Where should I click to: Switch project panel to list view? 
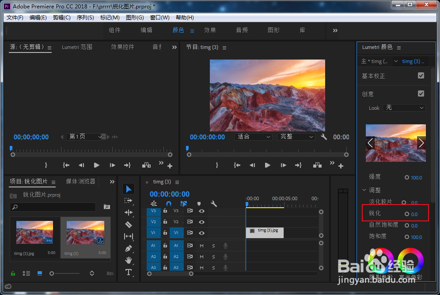[27, 273]
